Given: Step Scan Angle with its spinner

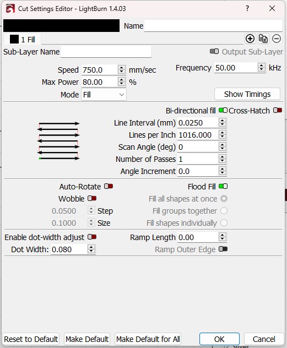Looking at the screenshot, I should coord(223,146).
